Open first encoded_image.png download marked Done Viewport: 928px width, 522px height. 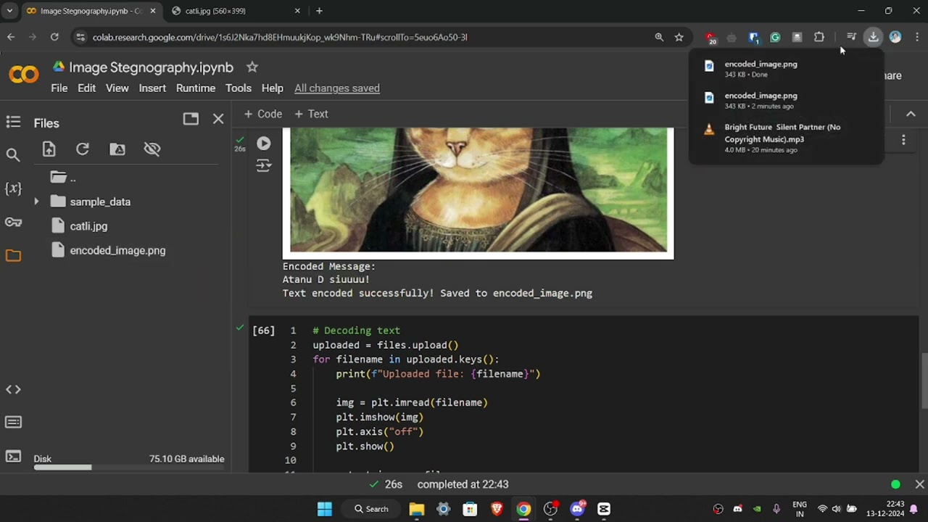(787, 69)
